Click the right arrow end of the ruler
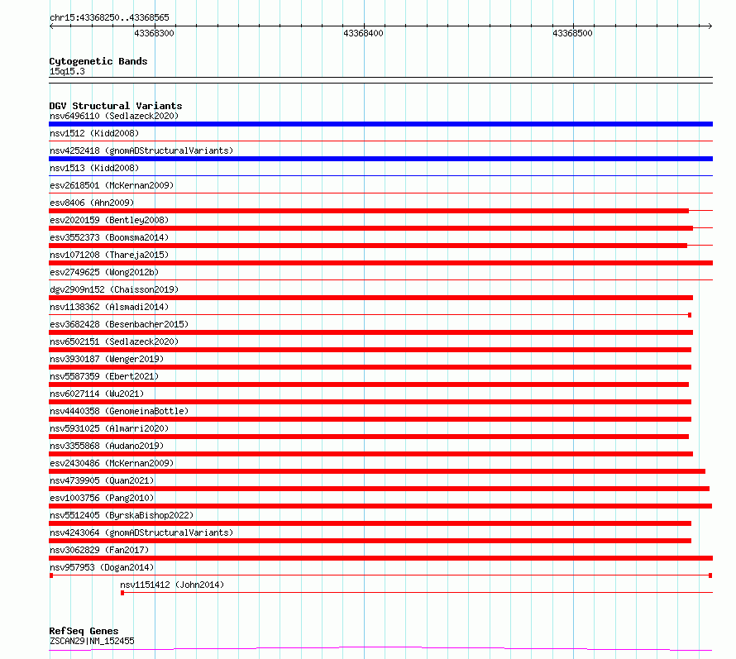Image resolution: width=736 pixels, height=659 pixels. (x=710, y=26)
